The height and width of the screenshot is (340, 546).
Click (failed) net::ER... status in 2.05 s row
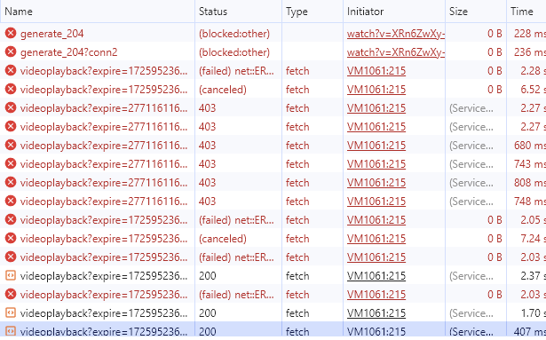(236, 220)
